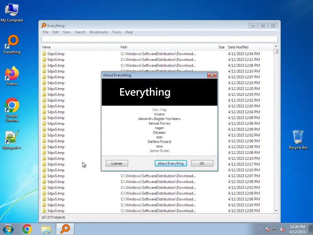The image size is (313, 235).
Task: Click Stefano Piccardi in the credits
Action: click(x=160, y=142)
